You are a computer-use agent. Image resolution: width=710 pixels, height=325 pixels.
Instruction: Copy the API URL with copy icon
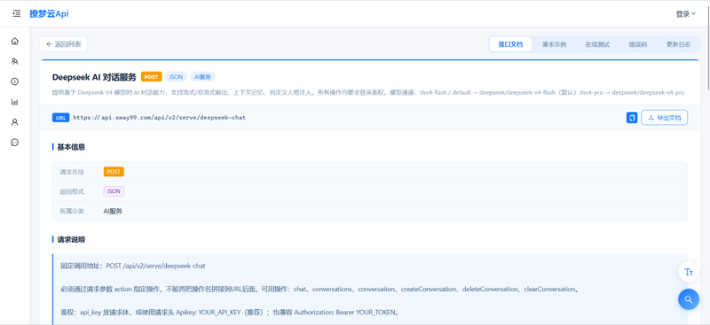pos(632,118)
